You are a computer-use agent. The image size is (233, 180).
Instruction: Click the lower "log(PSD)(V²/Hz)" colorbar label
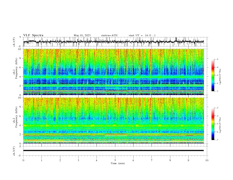[220, 125]
